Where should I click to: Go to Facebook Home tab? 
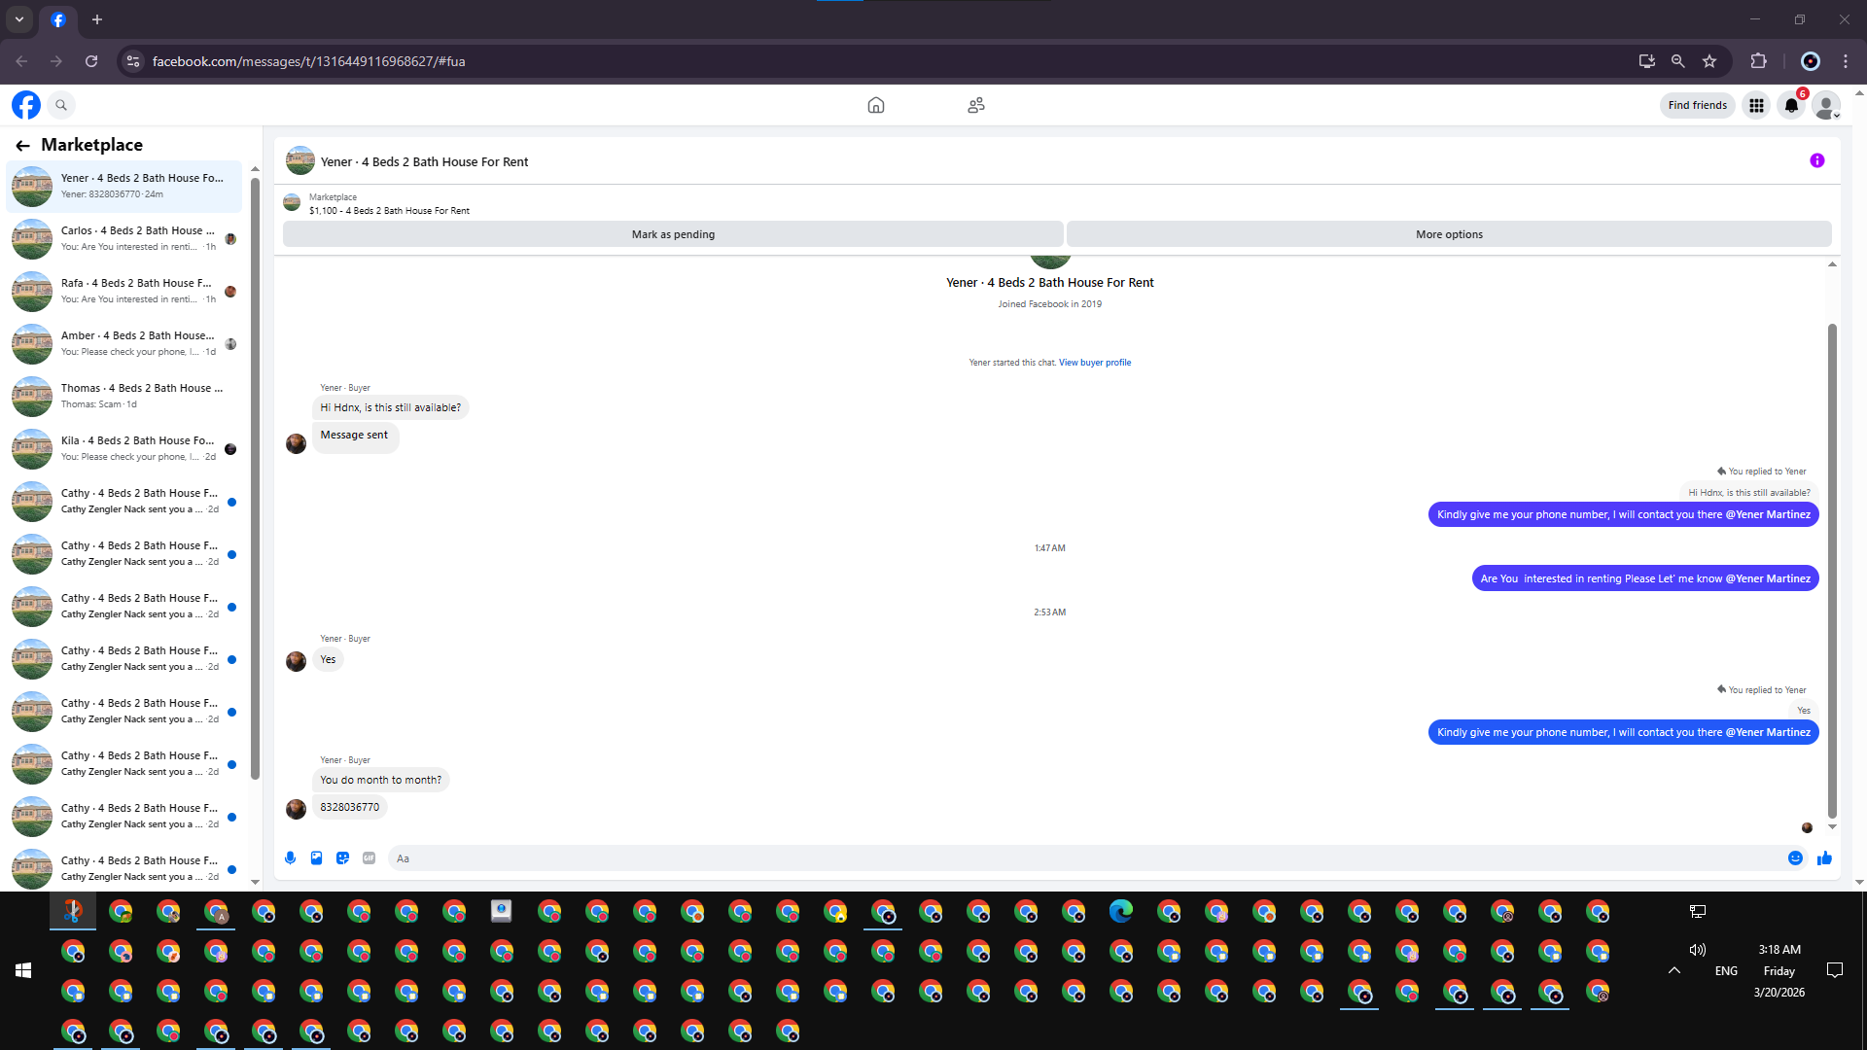(875, 105)
